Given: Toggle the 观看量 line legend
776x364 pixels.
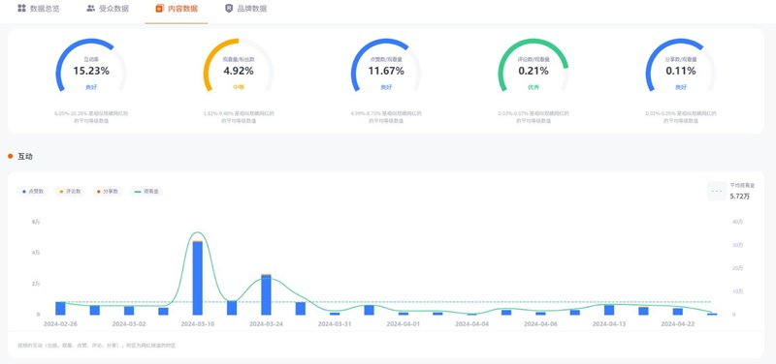Looking at the screenshot, I should click(x=146, y=191).
